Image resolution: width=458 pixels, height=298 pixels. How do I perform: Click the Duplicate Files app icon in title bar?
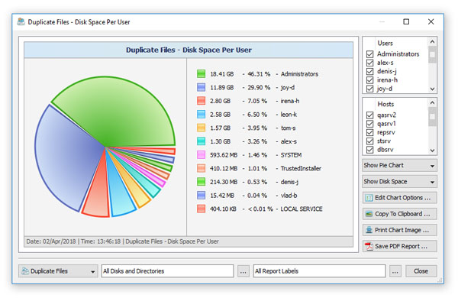click(x=21, y=21)
